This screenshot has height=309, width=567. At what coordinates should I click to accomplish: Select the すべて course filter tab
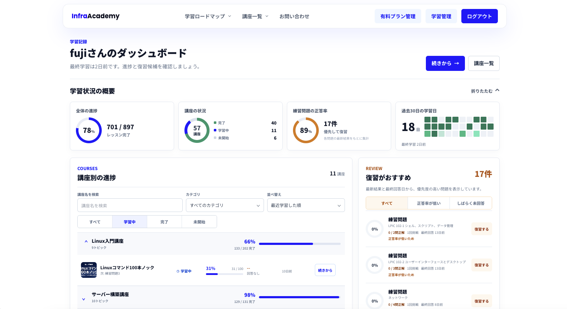point(95,222)
